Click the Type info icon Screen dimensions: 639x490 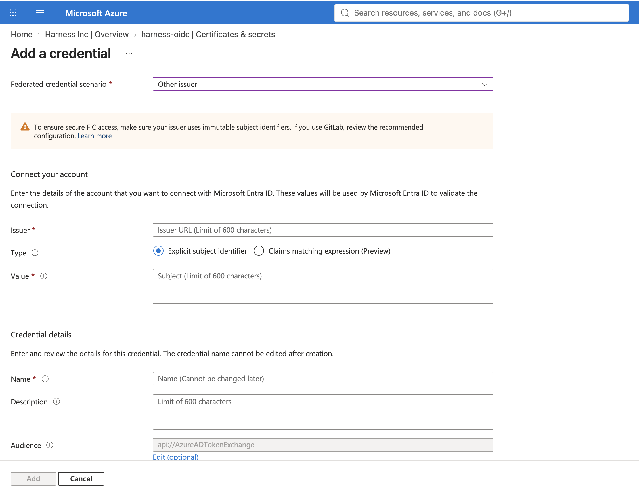(35, 253)
